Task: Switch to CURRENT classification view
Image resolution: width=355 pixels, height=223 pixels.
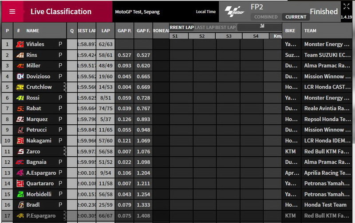Action: tap(296, 17)
